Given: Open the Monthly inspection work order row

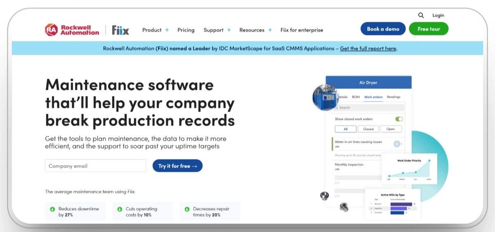Looking at the screenshot, I should click(x=357, y=166).
